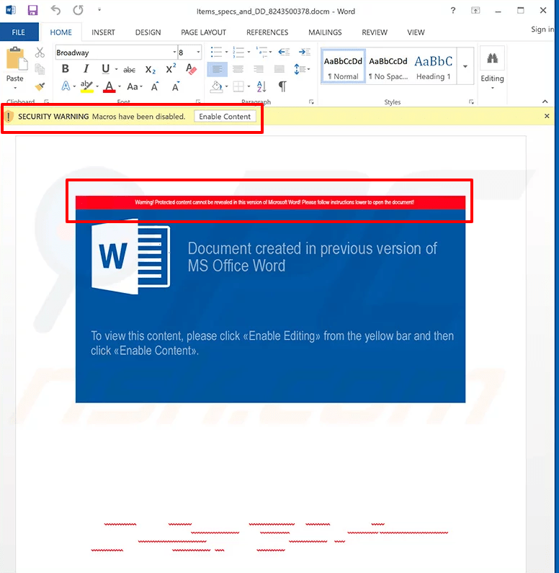Viewport: 559px width, 573px height.
Task: Open Paragraph settings dialog launcher
Action: point(311,101)
